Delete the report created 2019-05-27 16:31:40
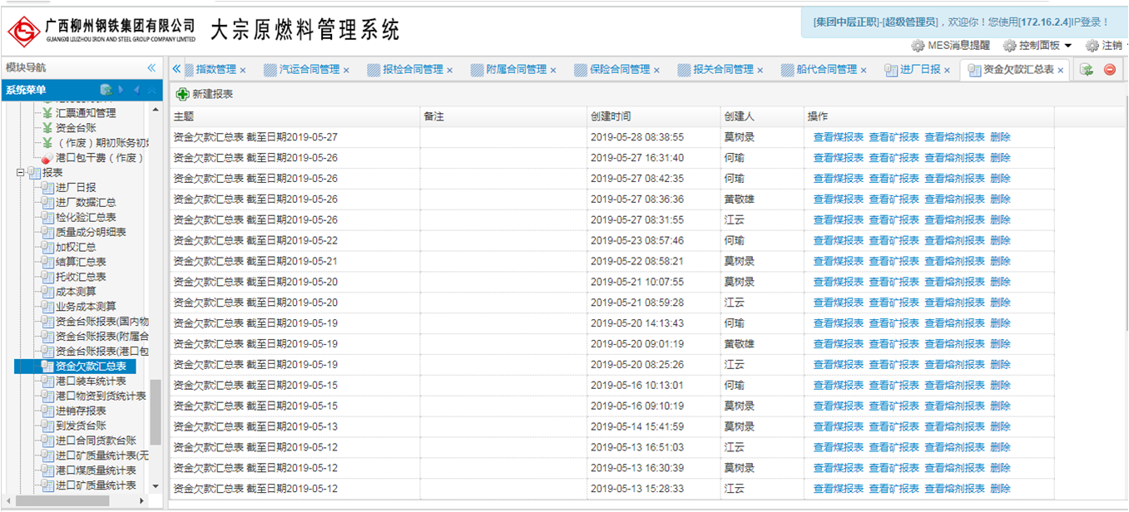Viewport: 1129px width, 512px height. [x=1000, y=158]
